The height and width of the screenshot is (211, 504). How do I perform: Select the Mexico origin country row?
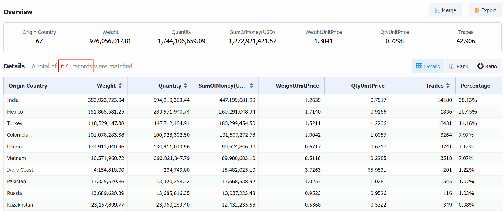pyautogui.click(x=253, y=112)
